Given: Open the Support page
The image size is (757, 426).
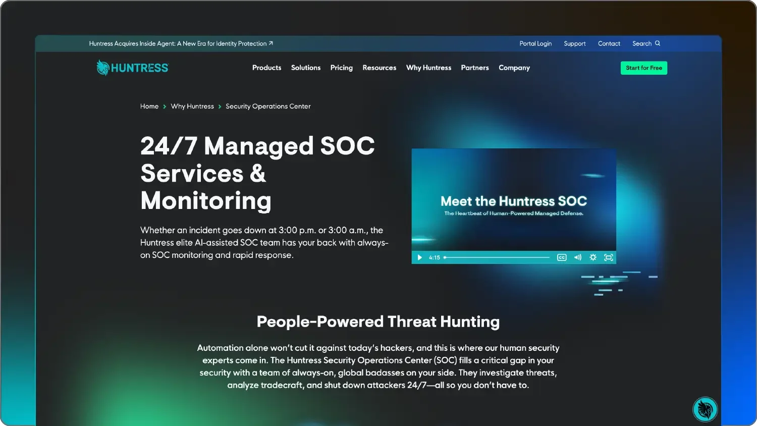Looking at the screenshot, I should point(574,43).
